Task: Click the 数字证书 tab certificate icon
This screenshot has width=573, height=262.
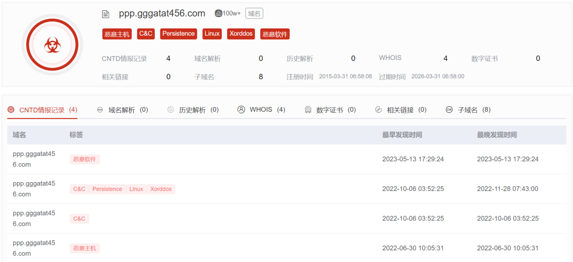Action: point(308,110)
